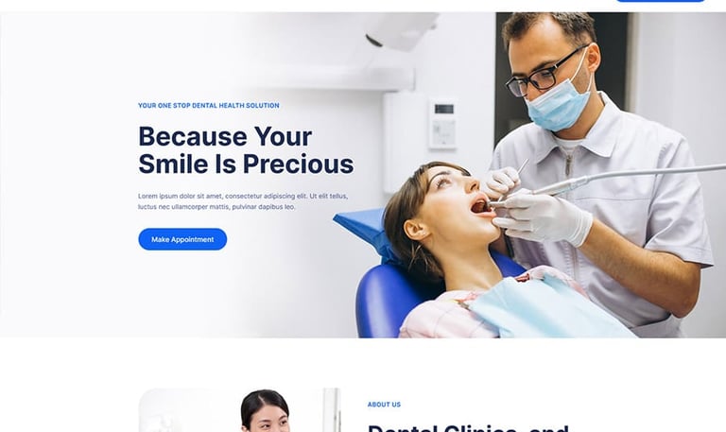
Task: Open the About Us section label
Action: click(384, 405)
